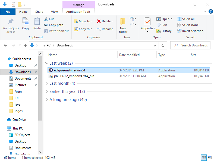Sort by the Type column header

[x=162, y=55]
